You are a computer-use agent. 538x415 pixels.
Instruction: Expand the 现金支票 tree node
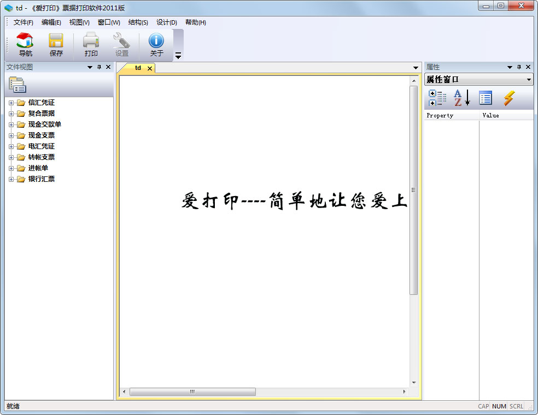click(12, 135)
